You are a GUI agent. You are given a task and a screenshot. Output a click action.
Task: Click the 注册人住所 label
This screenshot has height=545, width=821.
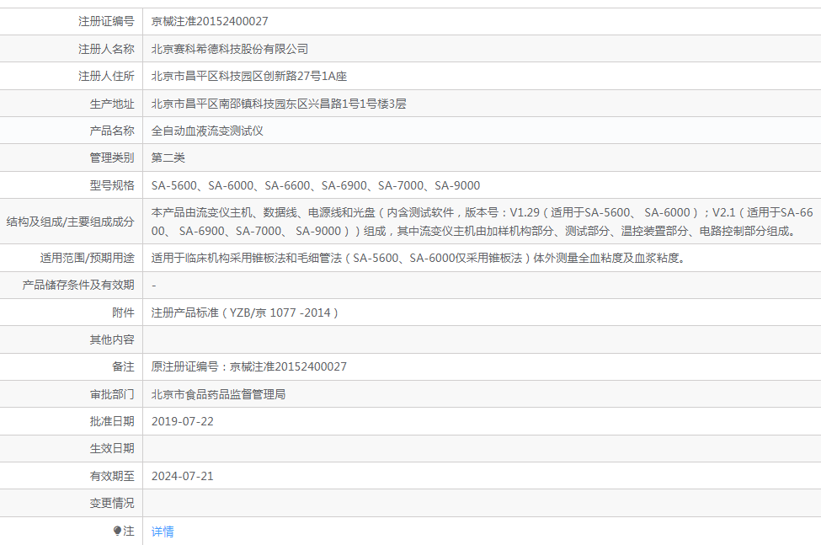106,77
